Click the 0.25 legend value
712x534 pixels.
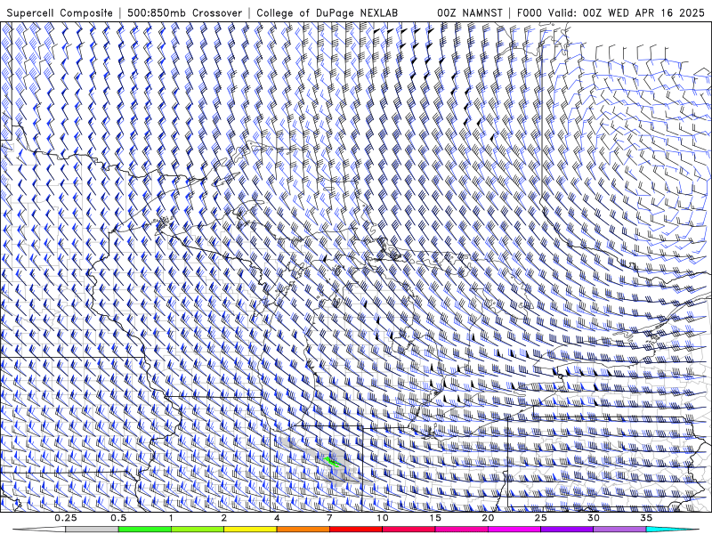pos(66,518)
